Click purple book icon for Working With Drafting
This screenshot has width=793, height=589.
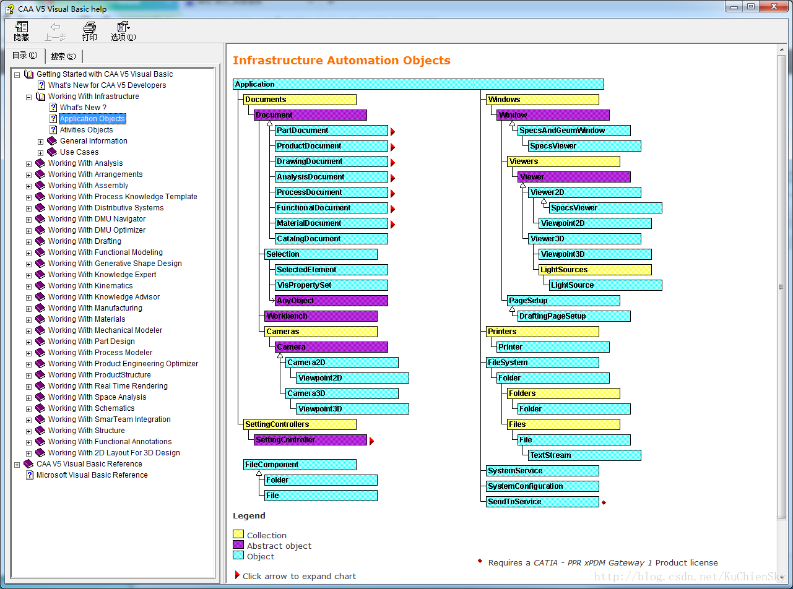pos(41,241)
